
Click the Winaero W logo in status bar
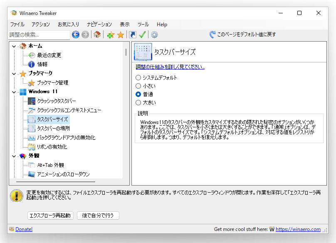pos(272,229)
